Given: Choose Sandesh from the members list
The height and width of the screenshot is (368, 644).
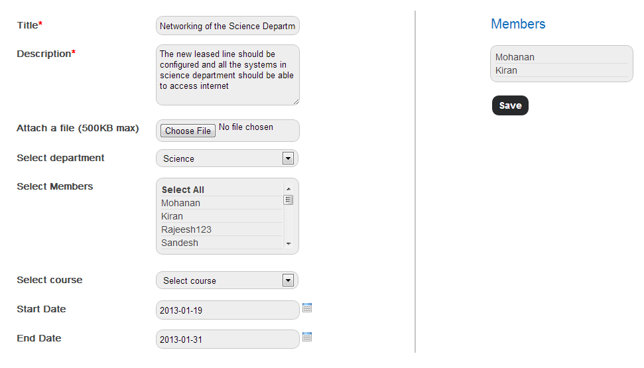Looking at the screenshot, I should [x=180, y=243].
